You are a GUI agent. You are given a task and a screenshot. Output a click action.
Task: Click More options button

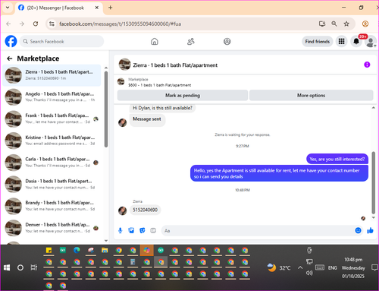(x=311, y=96)
